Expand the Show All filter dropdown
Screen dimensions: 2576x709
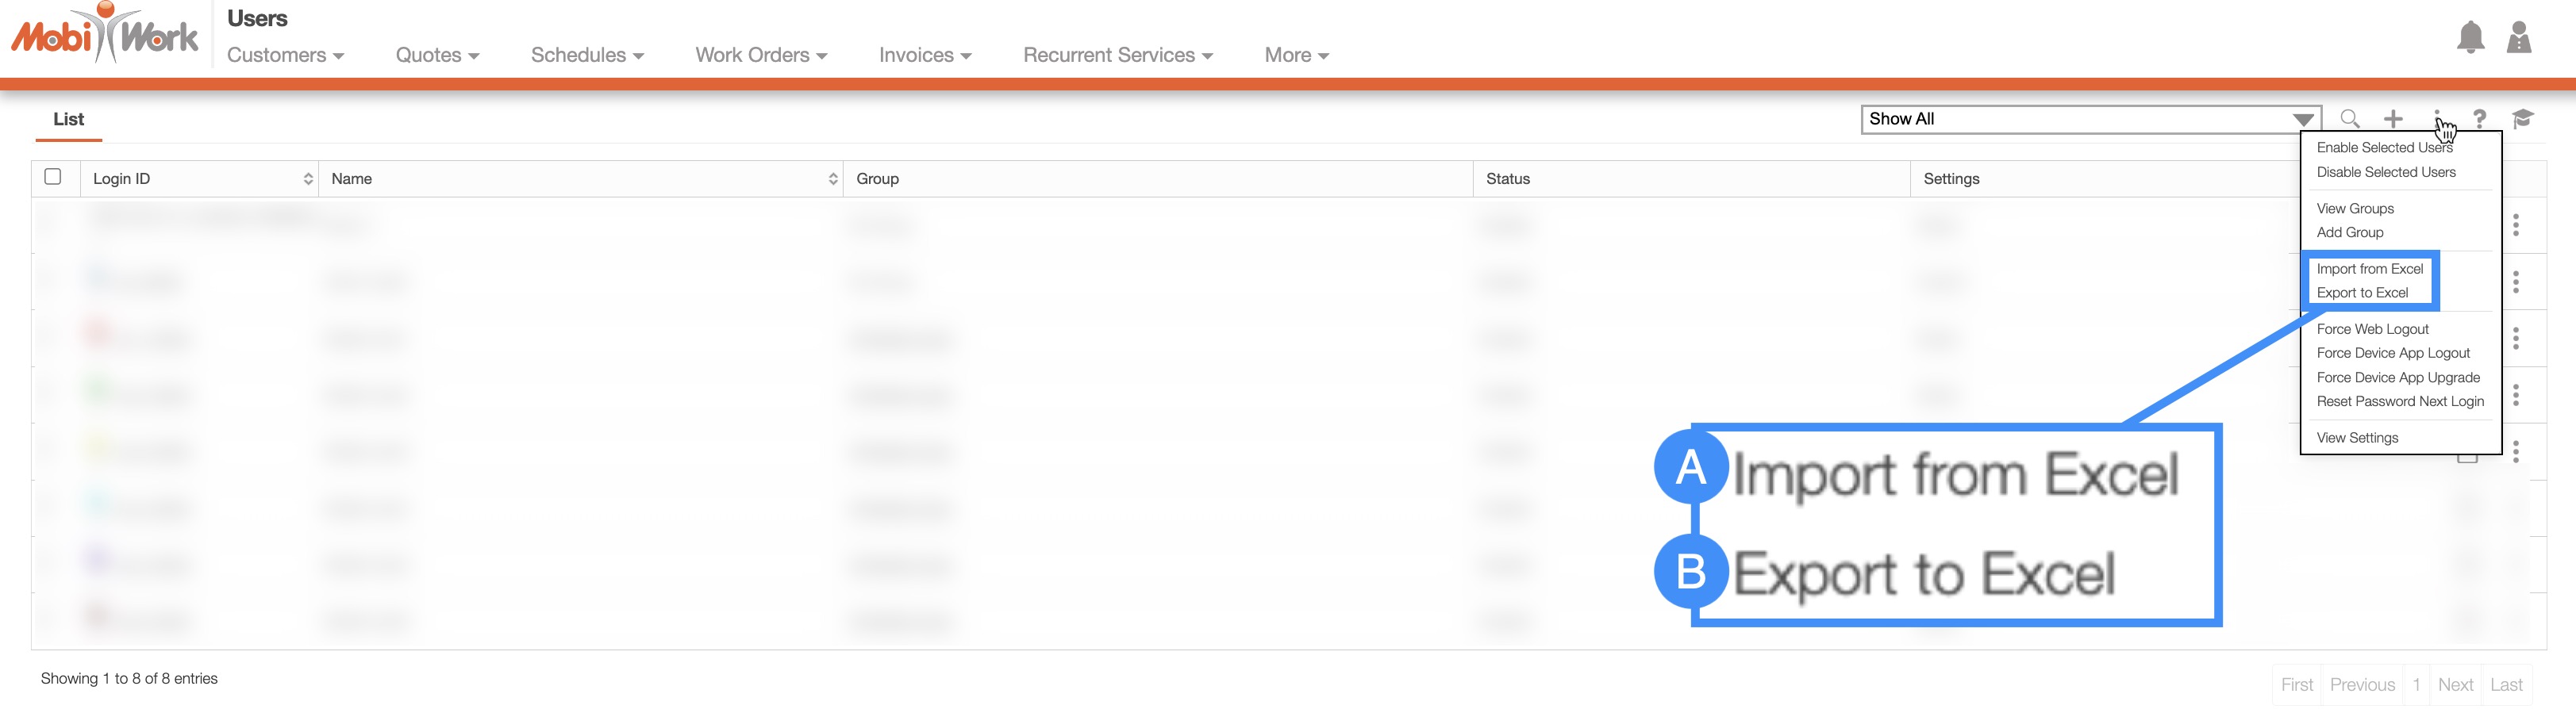click(2090, 119)
